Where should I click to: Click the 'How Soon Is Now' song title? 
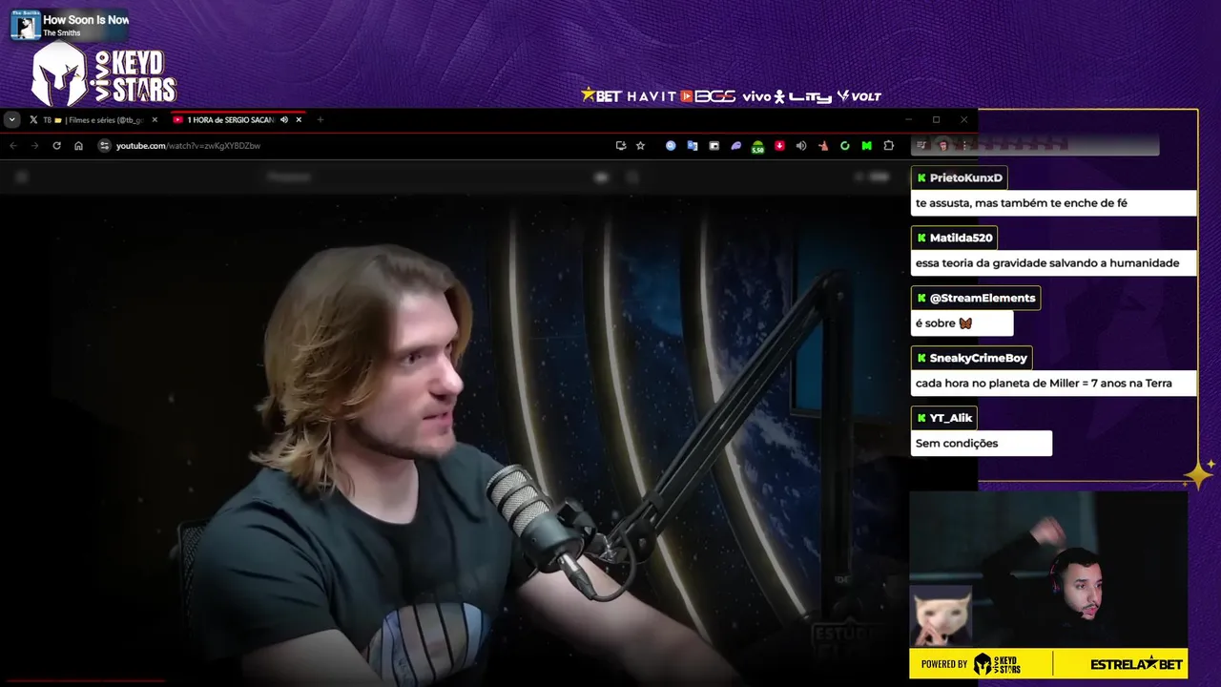(86, 20)
